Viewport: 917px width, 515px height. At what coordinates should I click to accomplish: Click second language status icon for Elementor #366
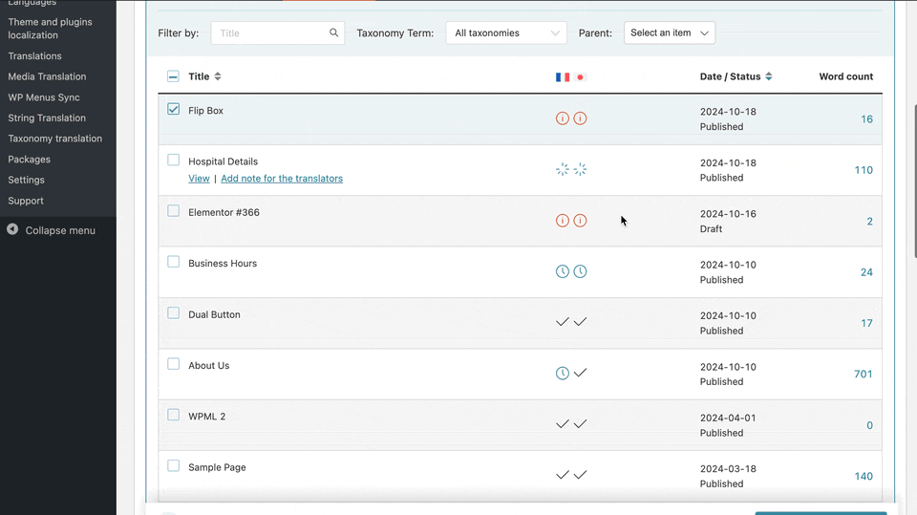click(580, 221)
